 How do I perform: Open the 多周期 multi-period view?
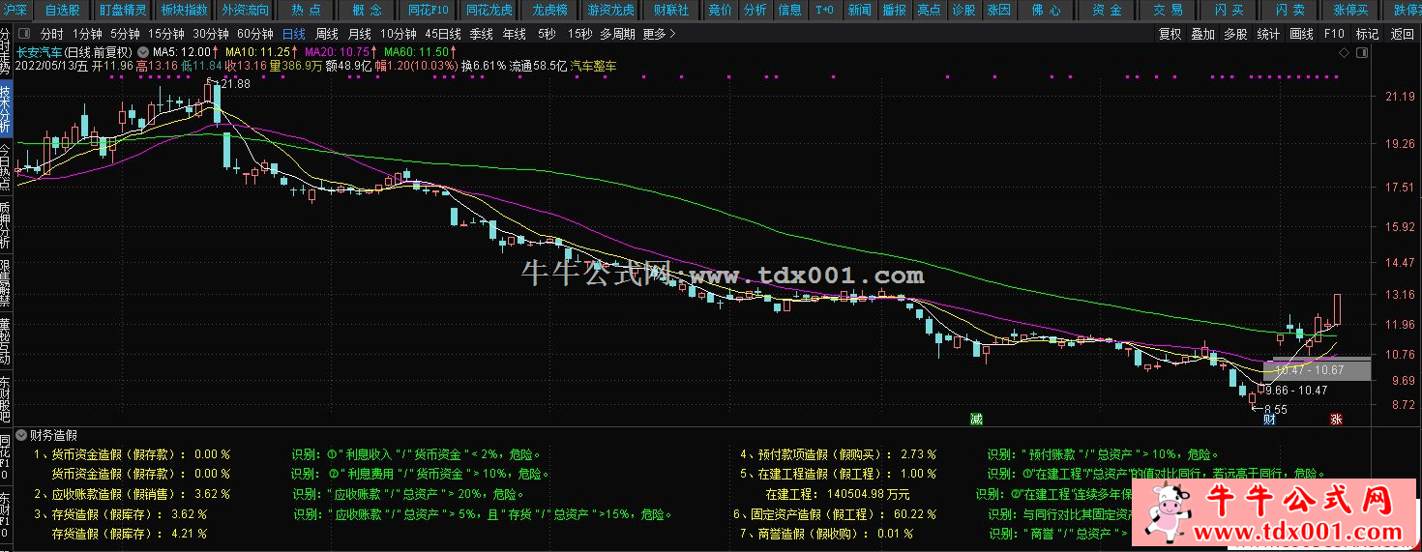click(x=617, y=35)
